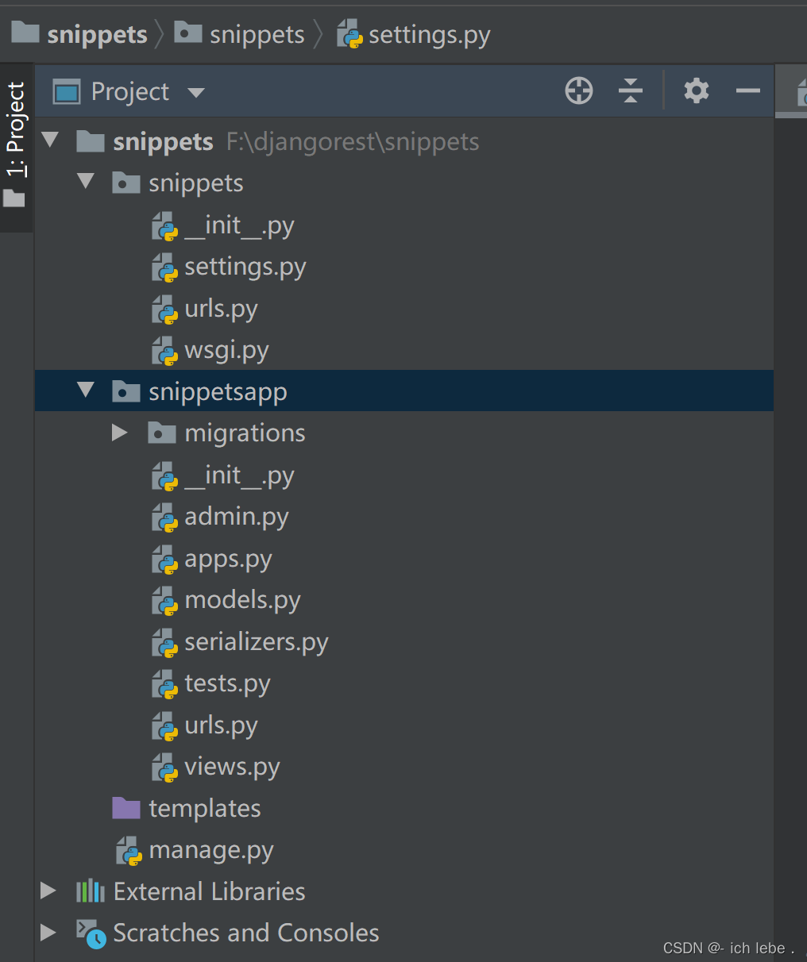
Task: Click the Python file icon of settings.py in tree
Action: (x=164, y=267)
